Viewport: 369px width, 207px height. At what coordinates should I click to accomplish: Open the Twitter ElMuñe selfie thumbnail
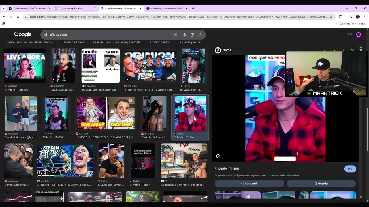[111, 161]
